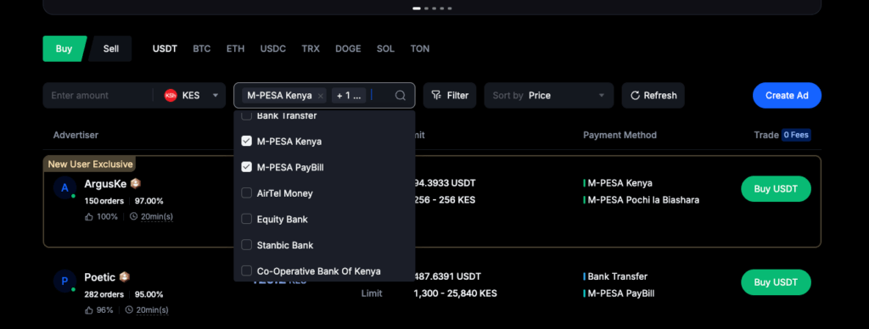Image resolution: width=869 pixels, height=329 pixels.
Task: Click the M-PESA Pochi la Biashara text
Action: (x=643, y=200)
